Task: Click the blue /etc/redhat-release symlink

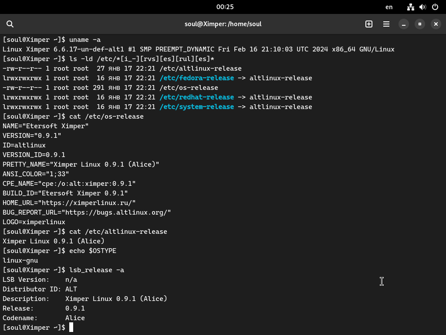Action: (196, 97)
